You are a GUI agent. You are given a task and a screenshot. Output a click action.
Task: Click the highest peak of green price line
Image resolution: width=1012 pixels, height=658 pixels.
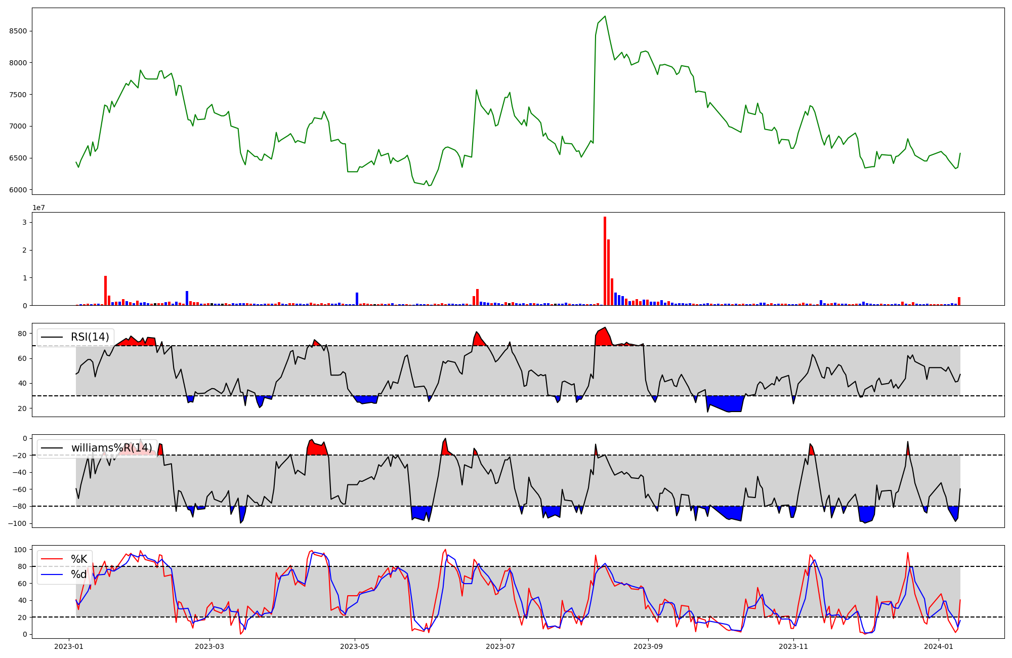coord(605,16)
